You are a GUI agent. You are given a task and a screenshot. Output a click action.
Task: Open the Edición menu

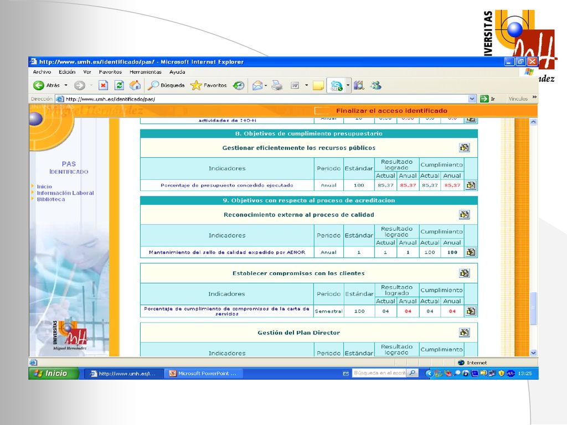[x=67, y=72]
